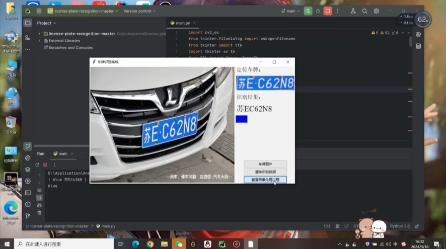Screen dimensions: 446x249
Task: Click the warnings count indicator in editor
Action: pos(385,33)
